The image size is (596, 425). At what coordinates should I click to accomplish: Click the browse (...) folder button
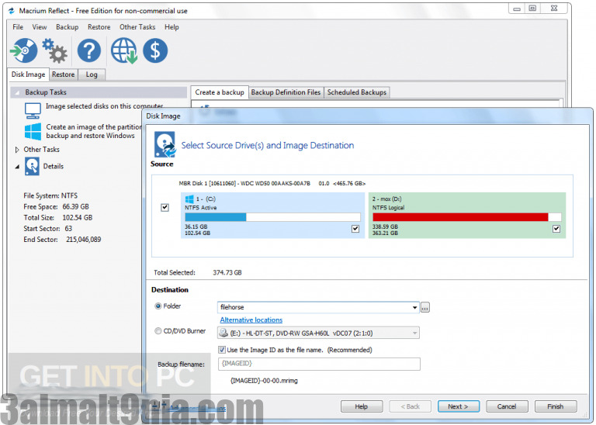tap(425, 307)
